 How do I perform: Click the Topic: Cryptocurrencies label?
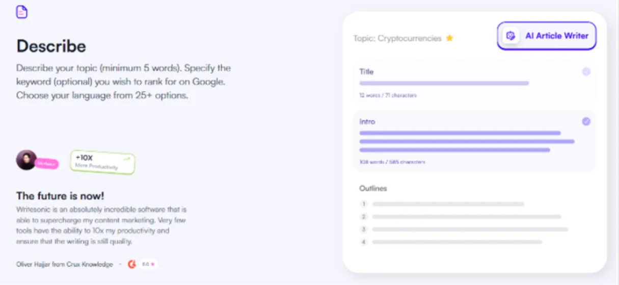point(397,38)
